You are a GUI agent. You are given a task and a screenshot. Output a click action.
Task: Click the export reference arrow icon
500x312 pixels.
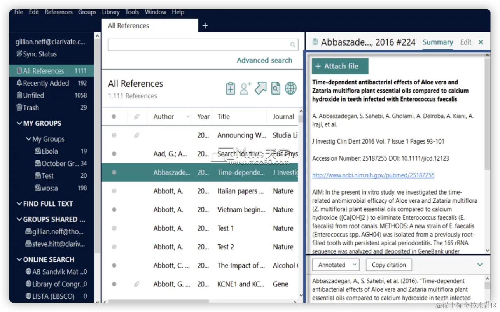260,88
